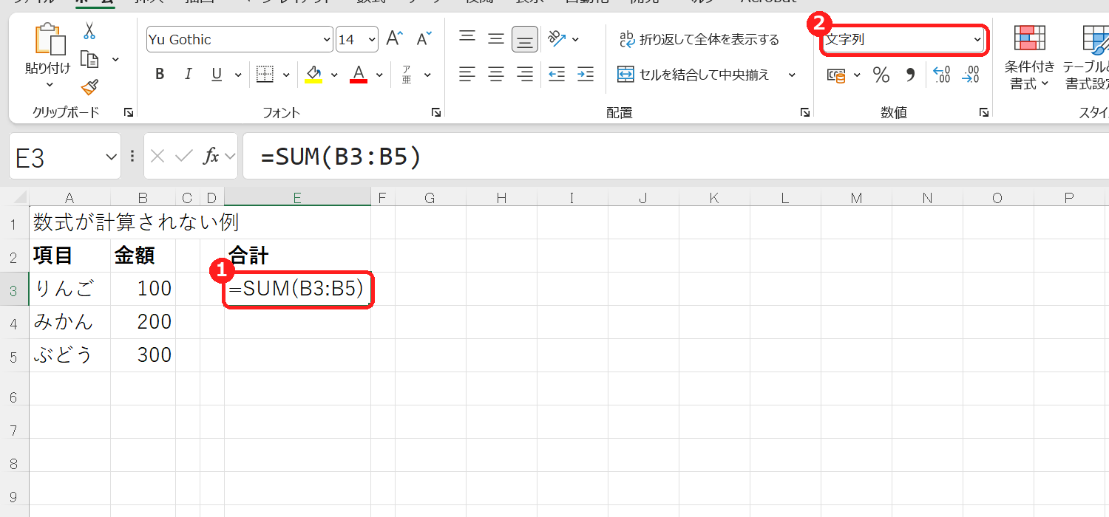Click the Select All corner triangle
Screen dimensions: 1109x517
point(21,198)
